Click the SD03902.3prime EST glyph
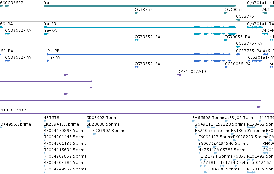 (94, 134)
